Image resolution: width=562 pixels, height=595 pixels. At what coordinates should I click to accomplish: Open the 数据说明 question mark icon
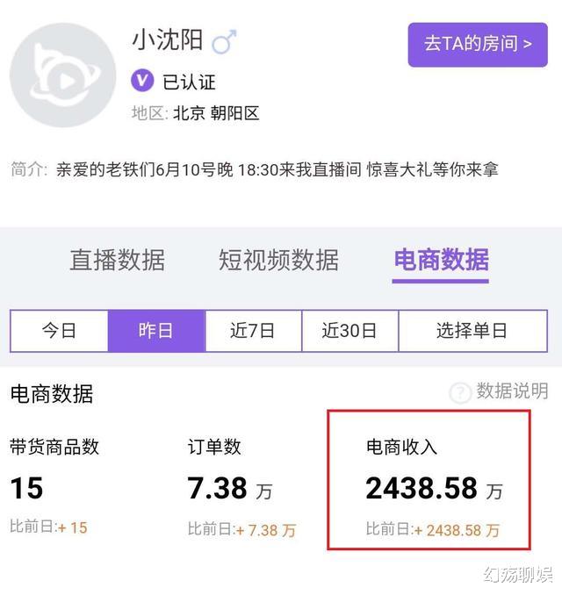(x=460, y=392)
